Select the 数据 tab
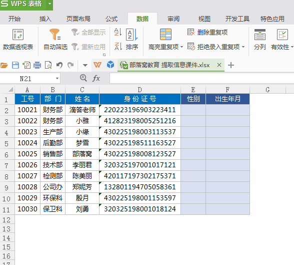 click(142, 19)
